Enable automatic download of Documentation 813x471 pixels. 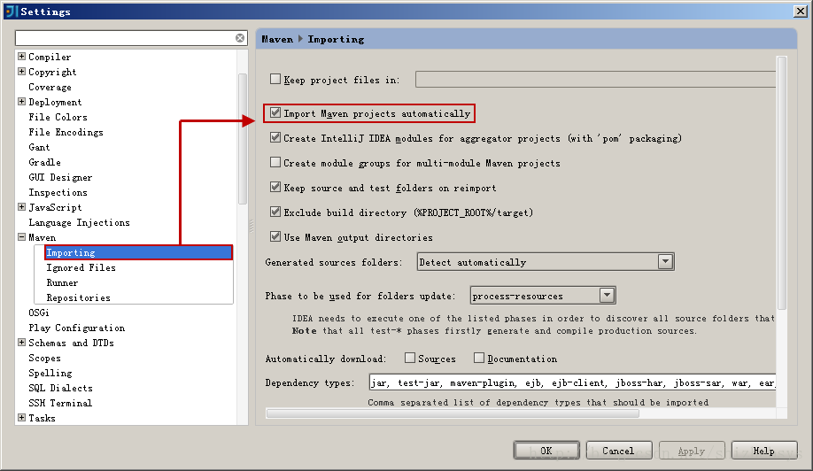(479, 358)
